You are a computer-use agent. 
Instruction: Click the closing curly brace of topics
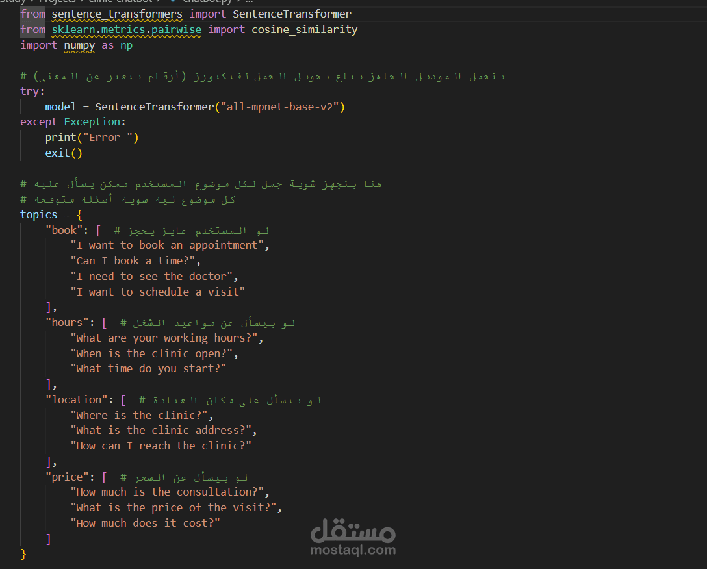[x=23, y=554]
